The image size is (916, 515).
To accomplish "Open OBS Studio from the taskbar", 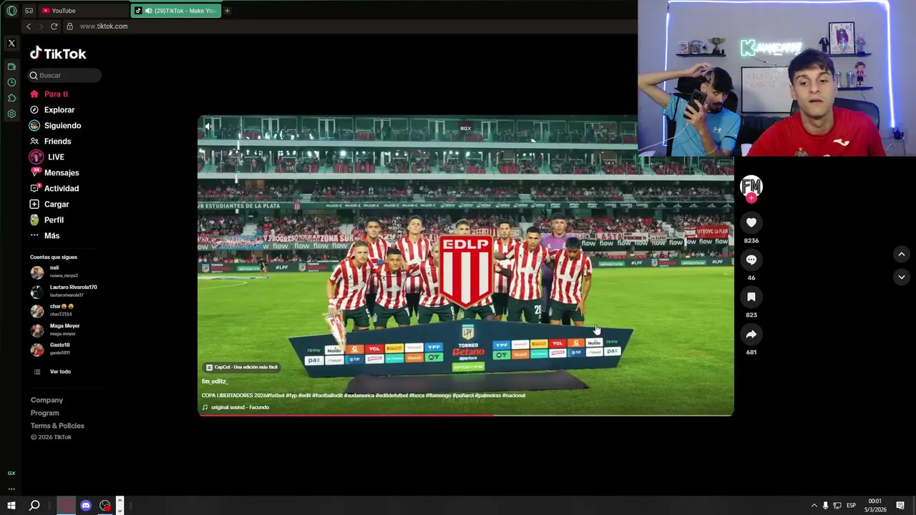I will pyautogui.click(x=105, y=506).
